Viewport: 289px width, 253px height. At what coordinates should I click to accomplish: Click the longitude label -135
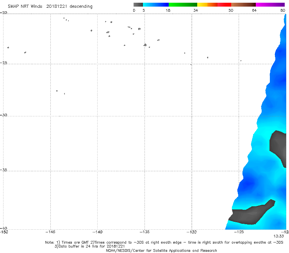[144, 232]
